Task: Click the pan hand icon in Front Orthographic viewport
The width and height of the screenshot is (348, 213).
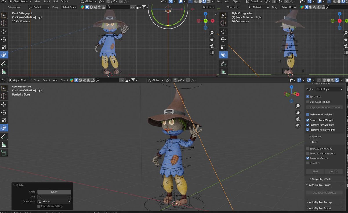Action: tap(212, 39)
